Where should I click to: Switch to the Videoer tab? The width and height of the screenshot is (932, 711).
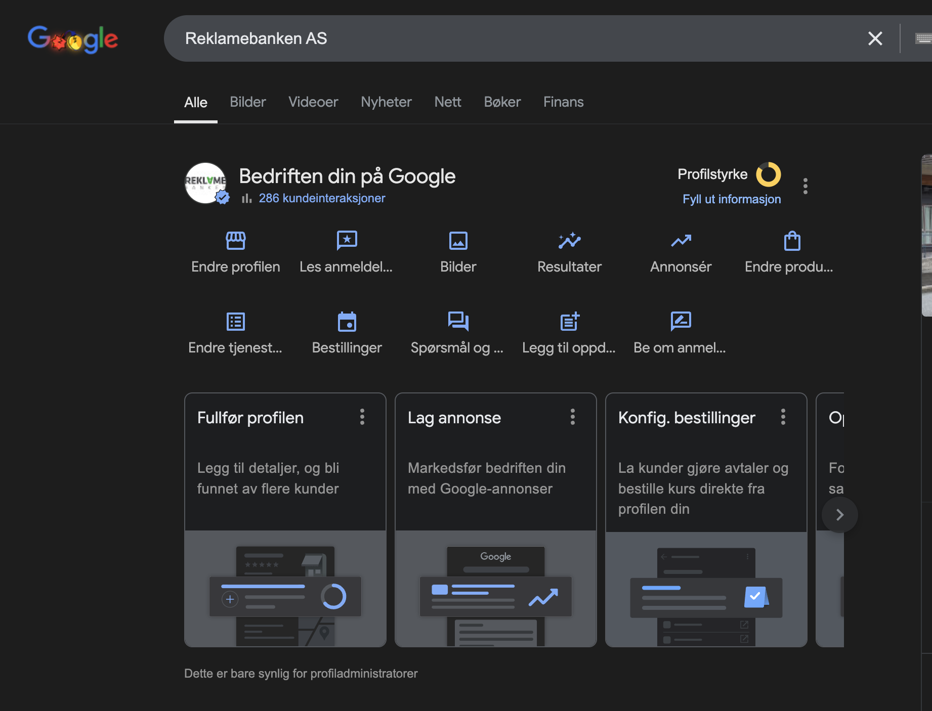pos(313,102)
